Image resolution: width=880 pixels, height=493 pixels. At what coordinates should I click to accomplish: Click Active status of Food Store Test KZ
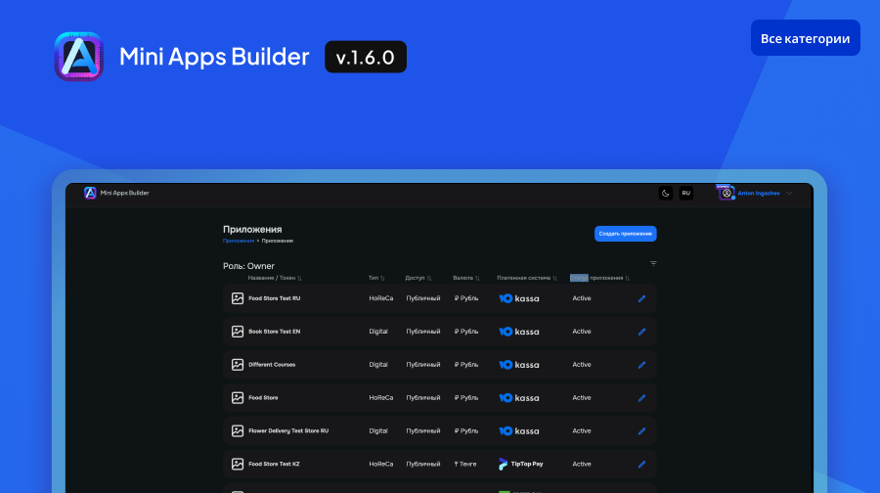pos(582,465)
